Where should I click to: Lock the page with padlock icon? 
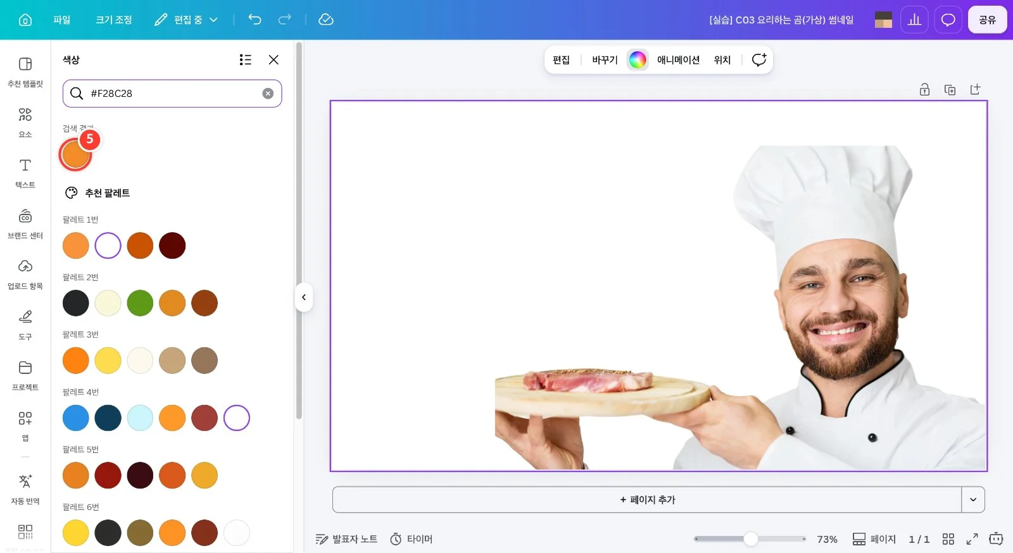pyautogui.click(x=924, y=89)
